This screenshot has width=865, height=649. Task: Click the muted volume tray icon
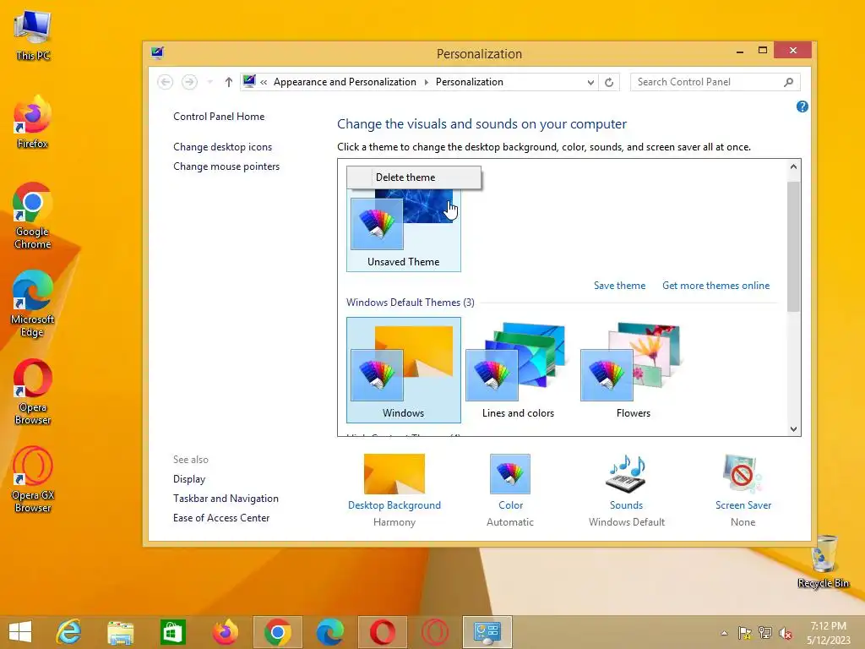(x=786, y=633)
